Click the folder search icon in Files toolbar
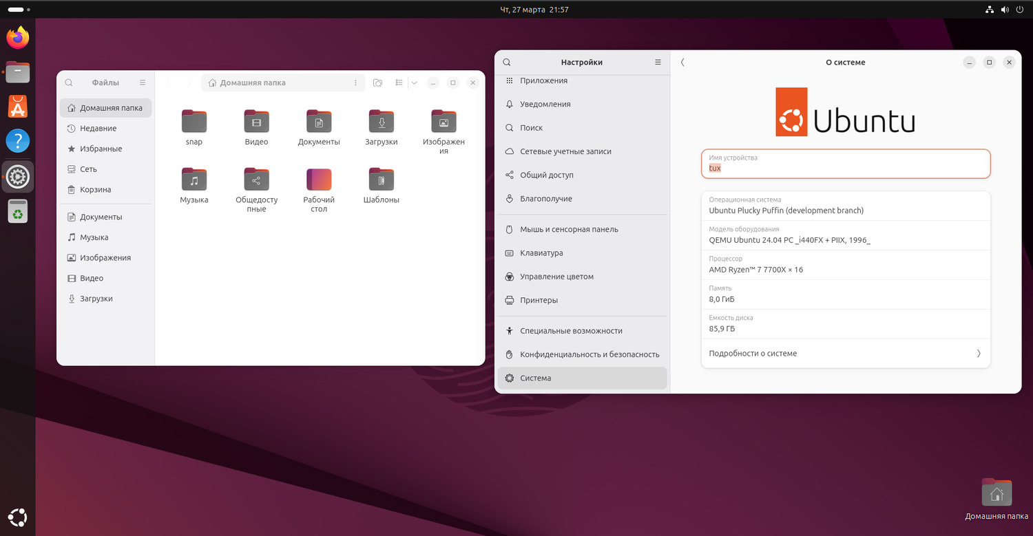The image size is (1033, 536). (377, 83)
